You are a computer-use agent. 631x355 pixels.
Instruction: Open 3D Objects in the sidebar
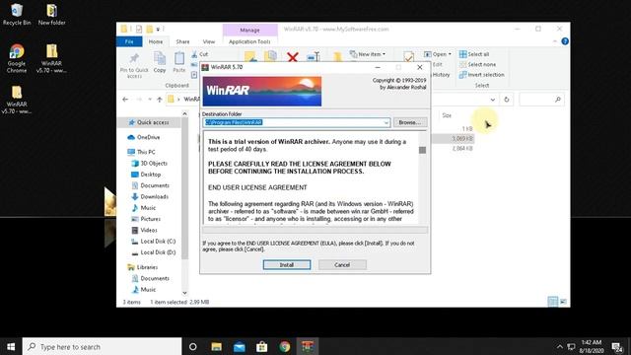coord(149,163)
